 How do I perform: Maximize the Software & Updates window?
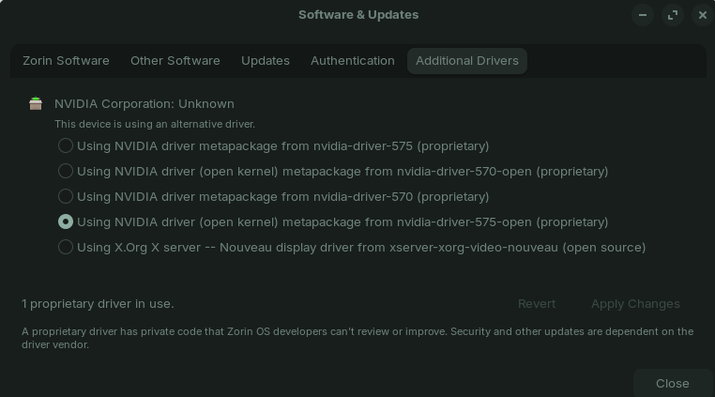tap(673, 15)
